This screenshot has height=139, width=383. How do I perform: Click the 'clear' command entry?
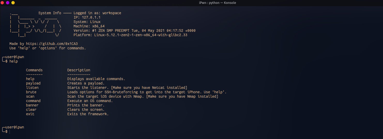point(31,110)
